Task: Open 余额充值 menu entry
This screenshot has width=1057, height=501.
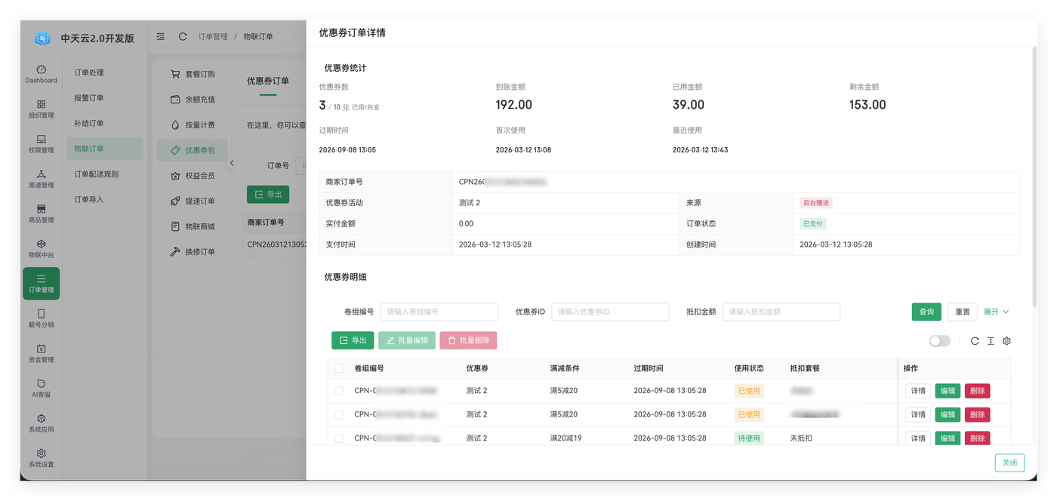Action: click(x=192, y=100)
